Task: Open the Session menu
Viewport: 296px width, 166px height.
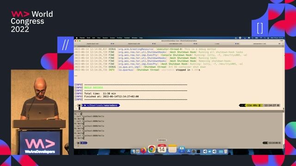Action: 105,38
